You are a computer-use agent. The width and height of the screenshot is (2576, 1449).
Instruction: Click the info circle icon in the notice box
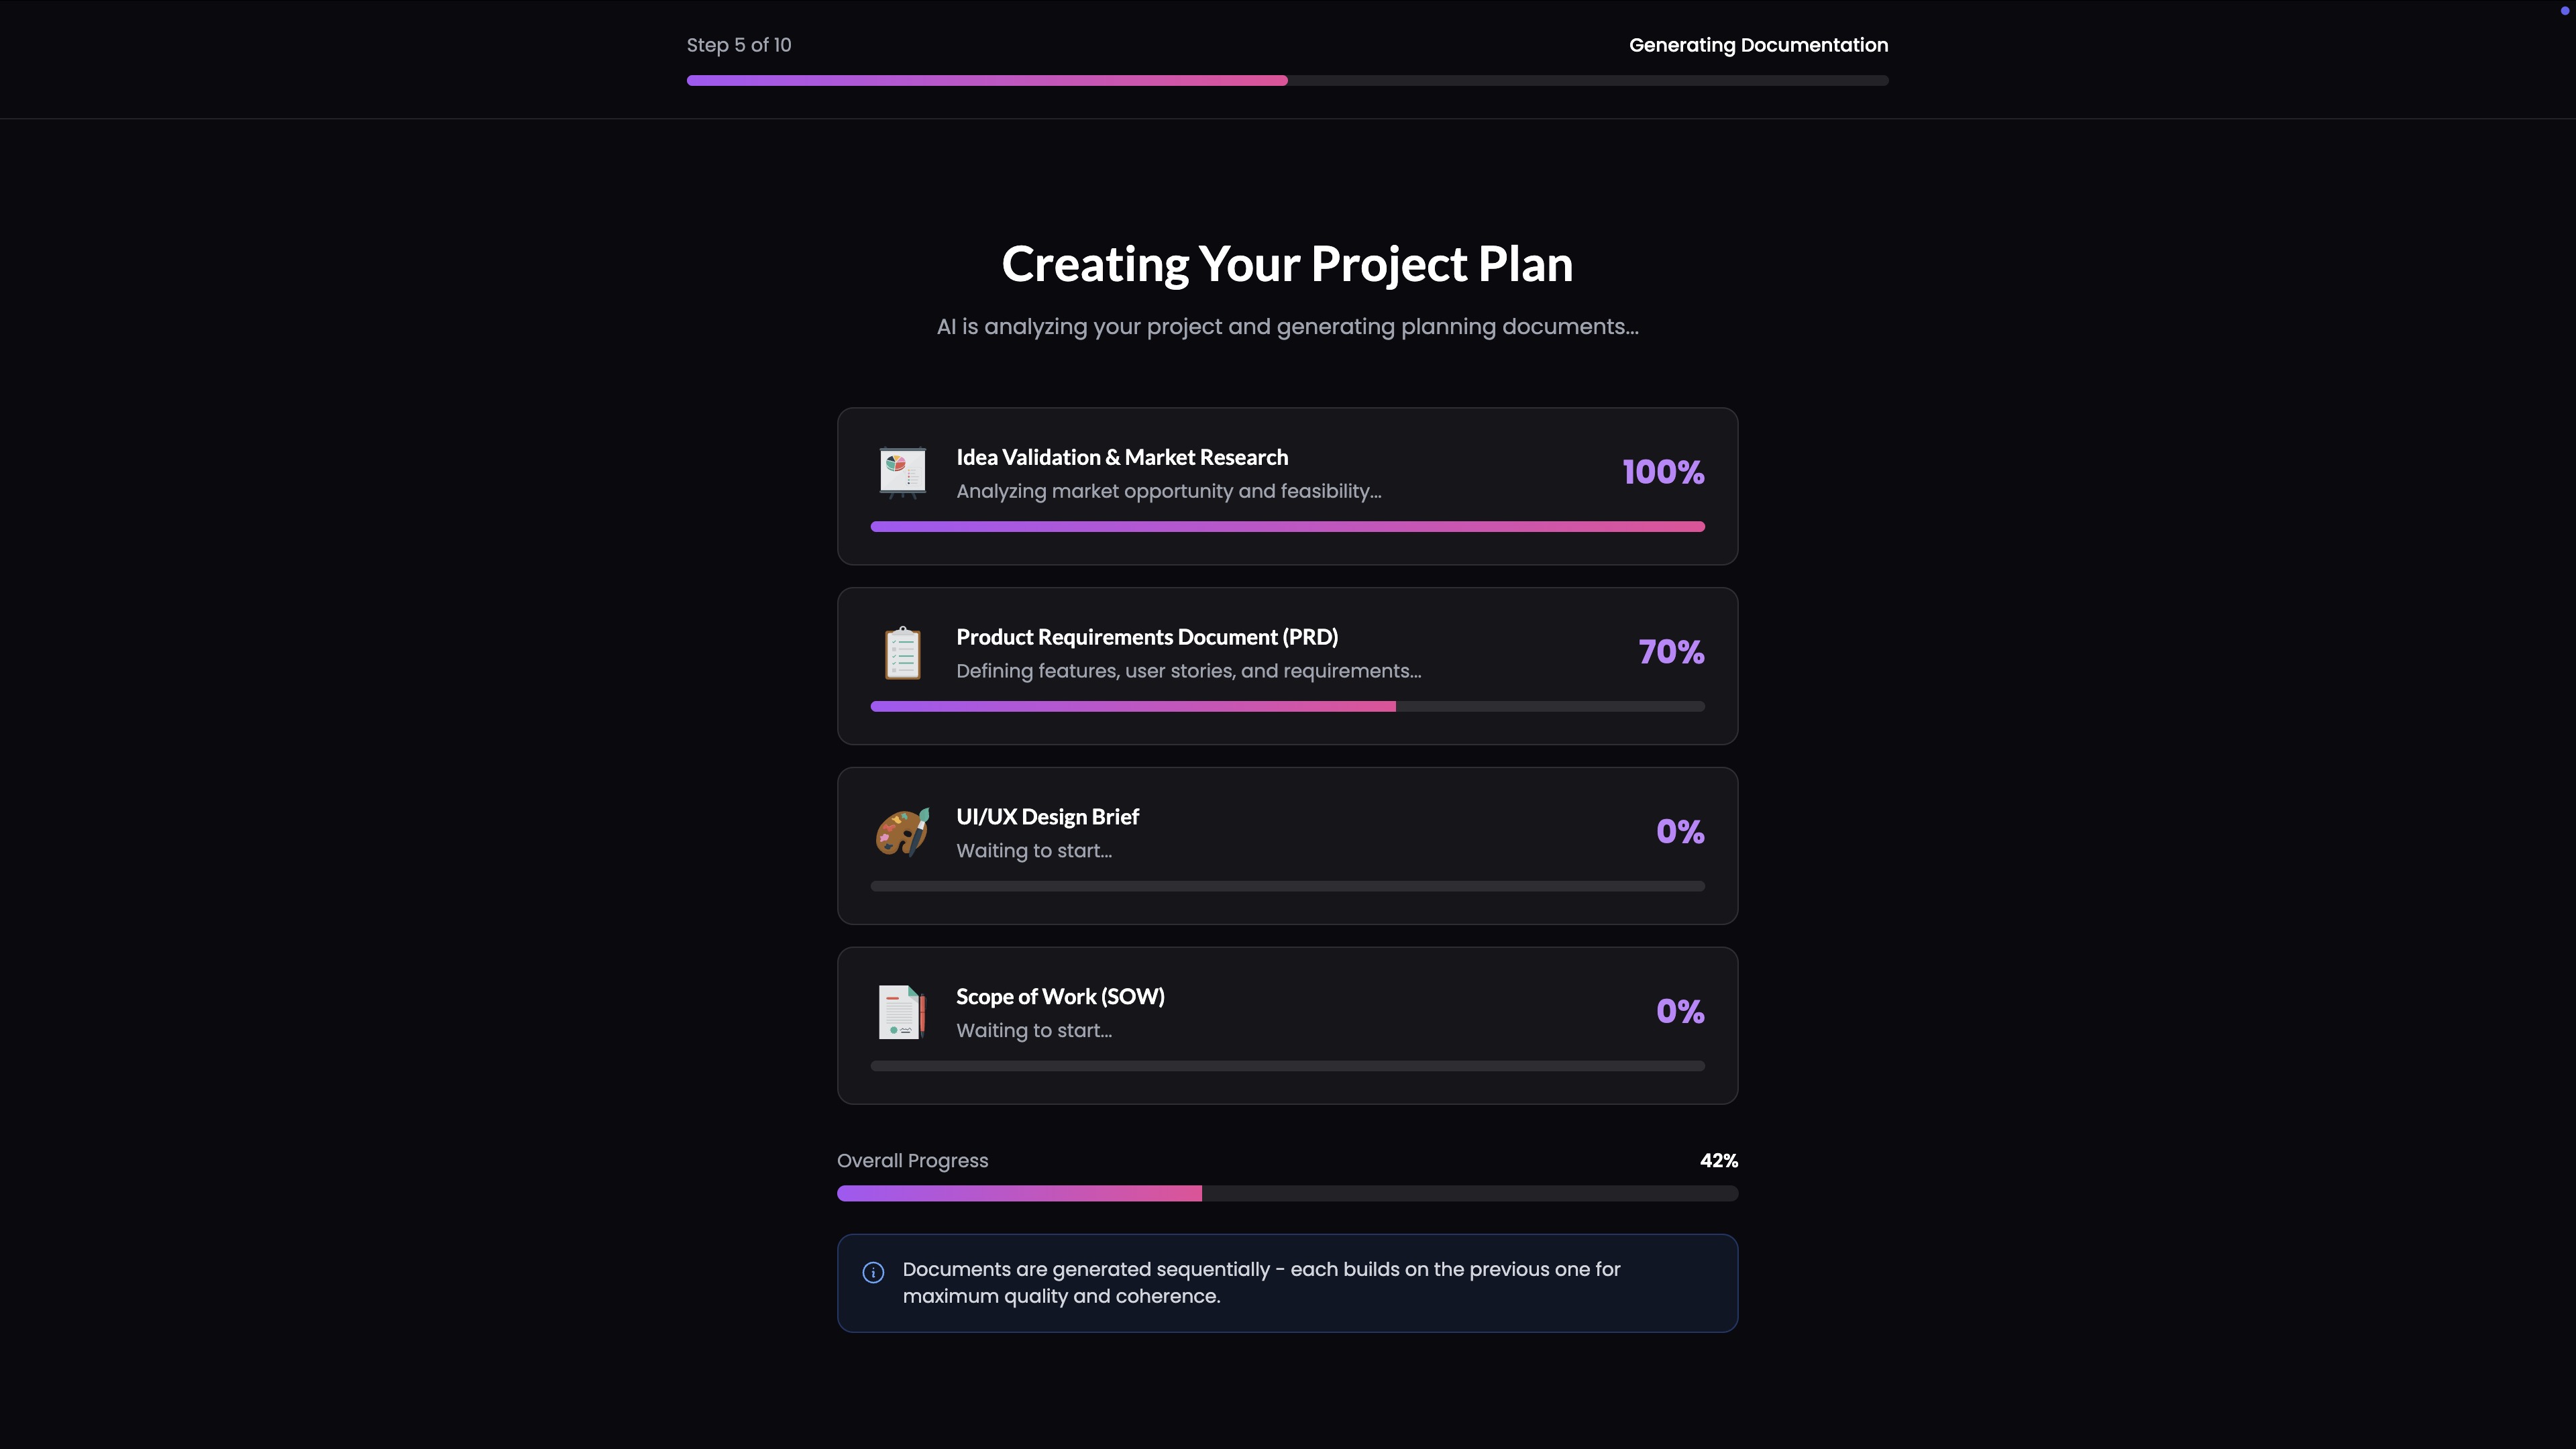pyautogui.click(x=873, y=1272)
